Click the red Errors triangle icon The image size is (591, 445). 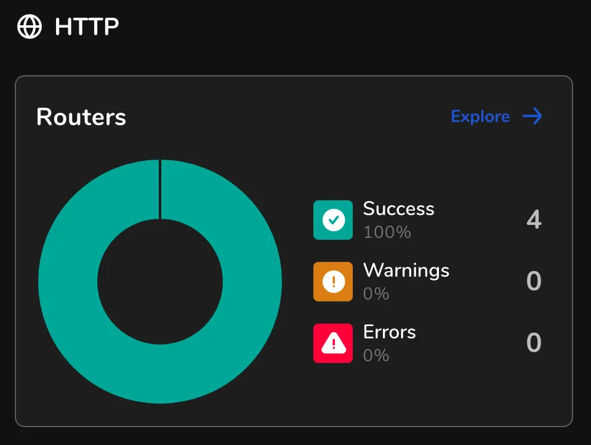click(333, 343)
